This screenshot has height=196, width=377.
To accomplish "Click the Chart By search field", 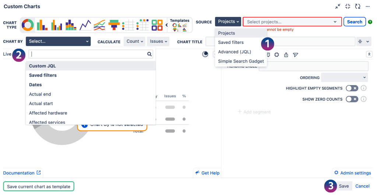I will [x=88, y=54].
